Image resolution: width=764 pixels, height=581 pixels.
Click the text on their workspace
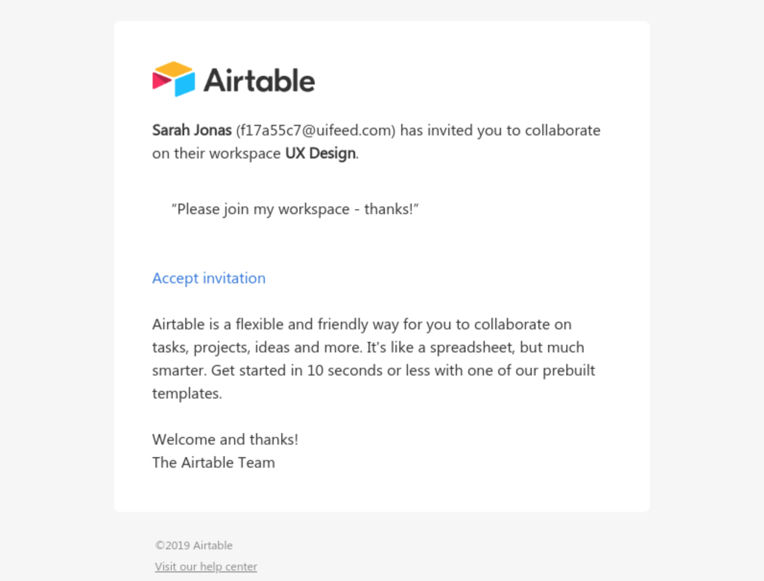point(216,153)
